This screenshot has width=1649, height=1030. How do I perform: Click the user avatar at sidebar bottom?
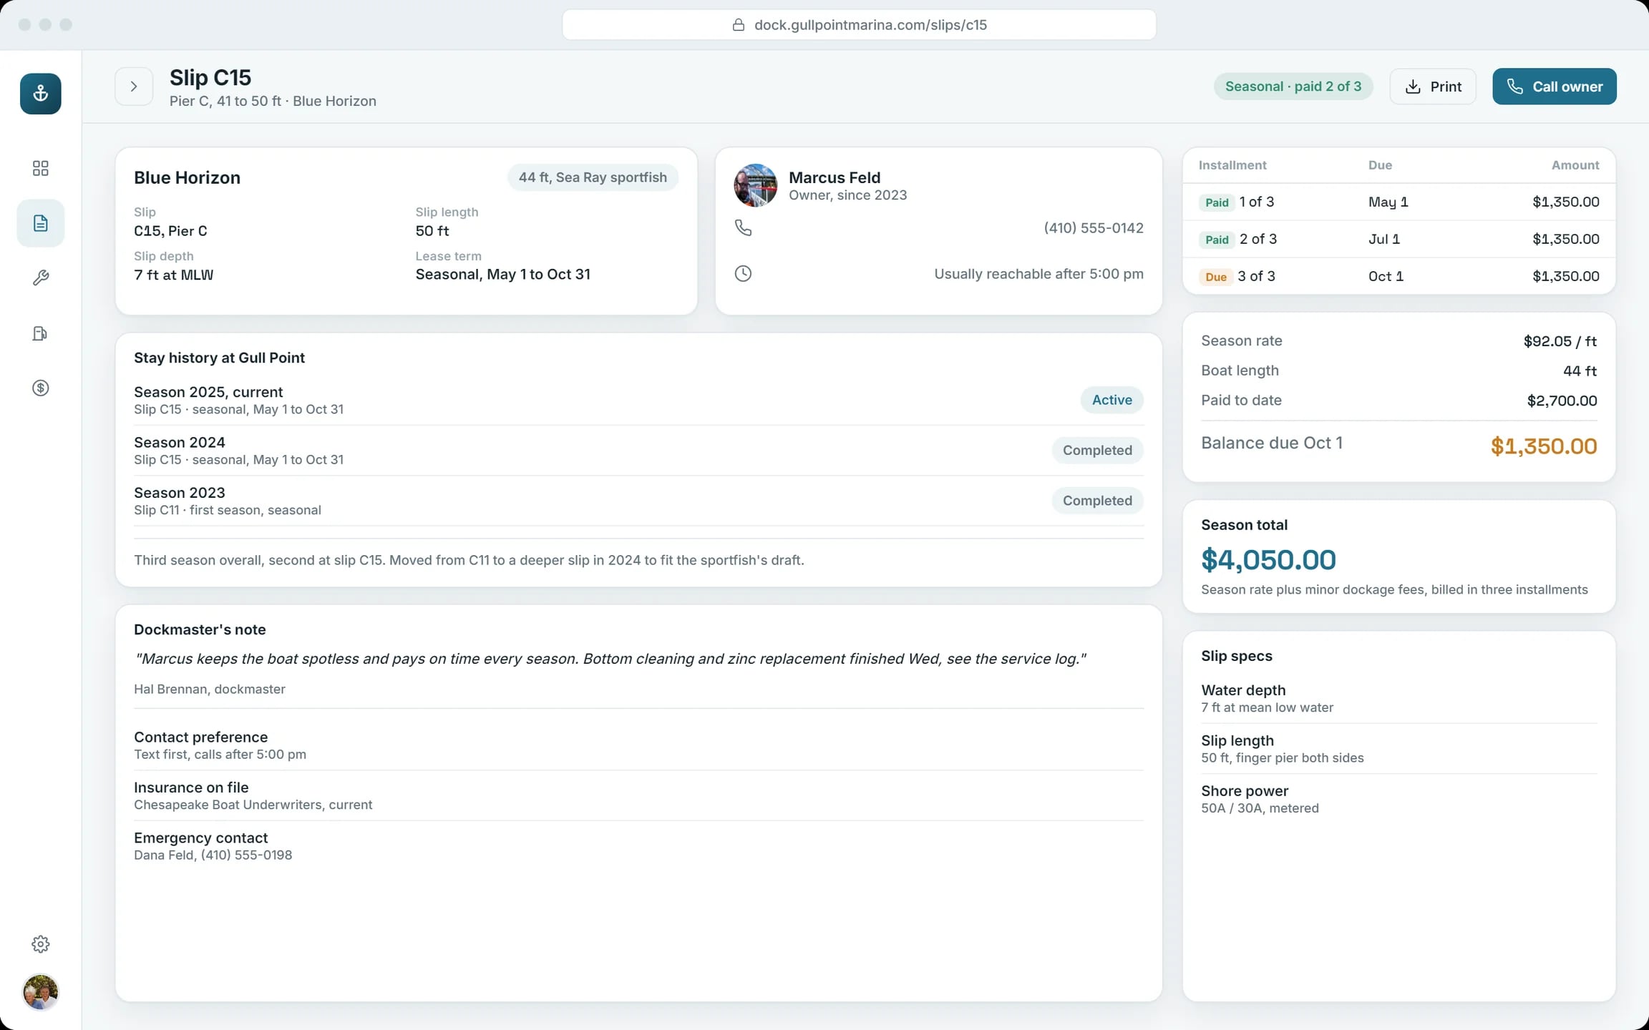tap(40, 992)
